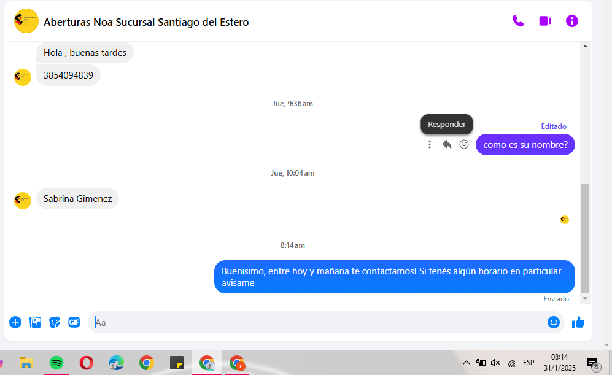Start a voice call with Aberturas Noa
Image resolution: width=612 pixels, height=375 pixels.
click(x=517, y=21)
